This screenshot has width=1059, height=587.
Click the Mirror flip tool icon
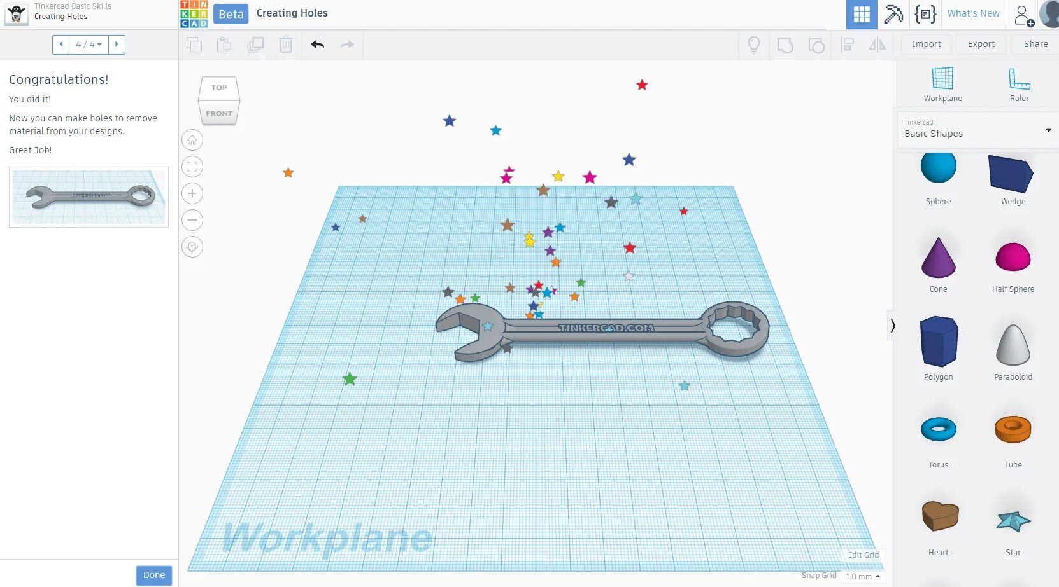click(878, 45)
